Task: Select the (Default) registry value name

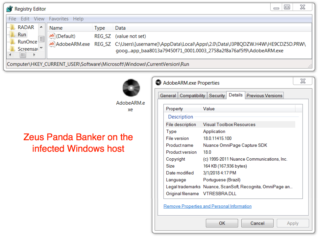Action: [66, 36]
